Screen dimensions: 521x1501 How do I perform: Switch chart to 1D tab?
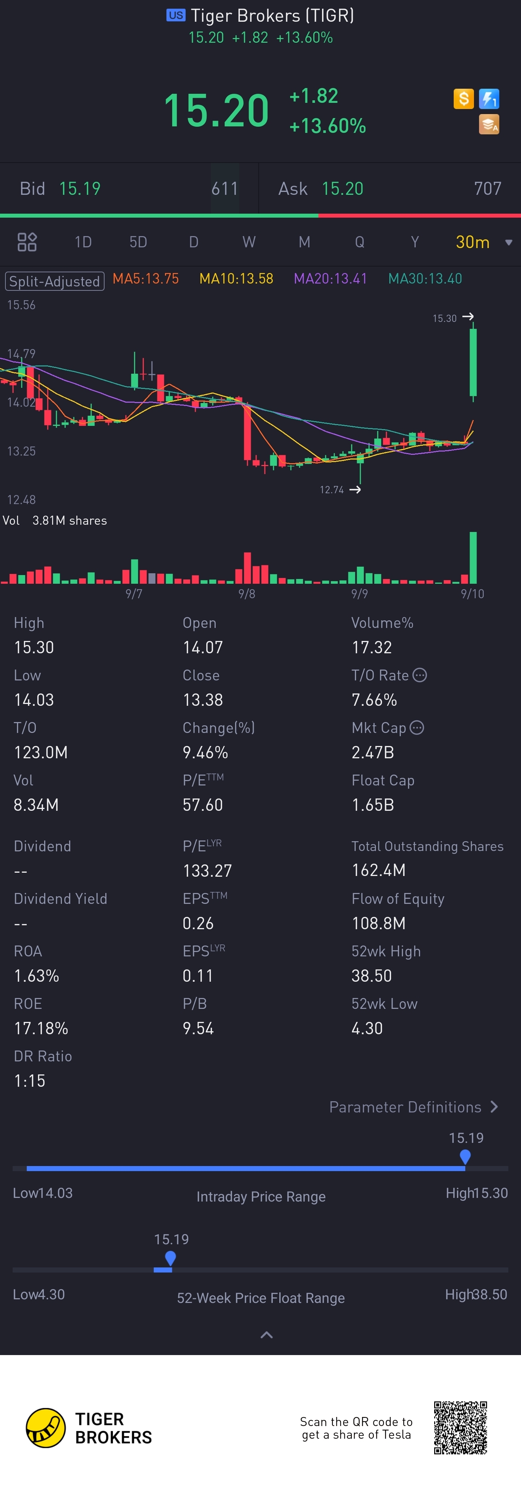pyautogui.click(x=83, y=242)
